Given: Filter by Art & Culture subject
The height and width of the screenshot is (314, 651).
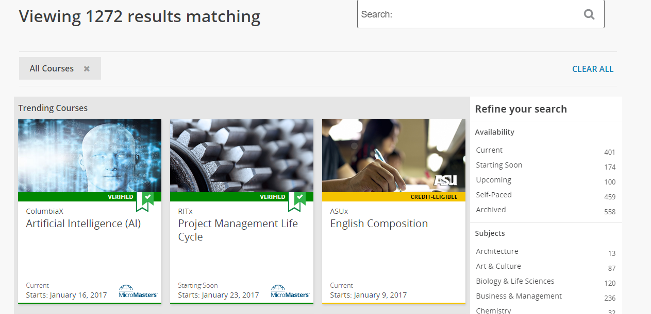Looking at the screenshot, I should pyautogui.click(x=498, y=266).
